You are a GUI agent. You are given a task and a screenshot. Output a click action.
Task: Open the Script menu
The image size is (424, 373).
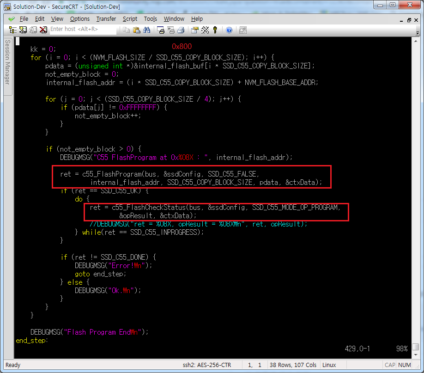click(x=130, y=19)
